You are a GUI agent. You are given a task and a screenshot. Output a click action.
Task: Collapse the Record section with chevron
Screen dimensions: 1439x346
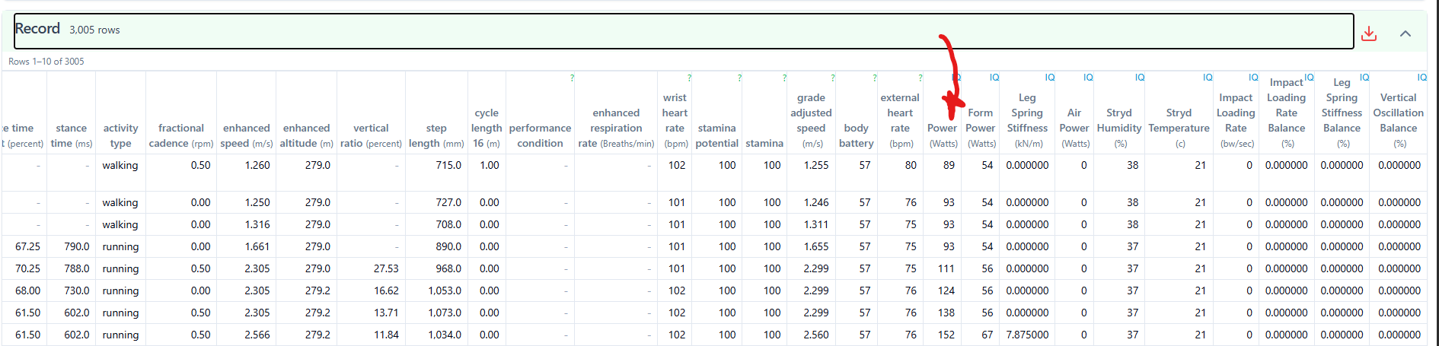click(x=1405, y=33)
